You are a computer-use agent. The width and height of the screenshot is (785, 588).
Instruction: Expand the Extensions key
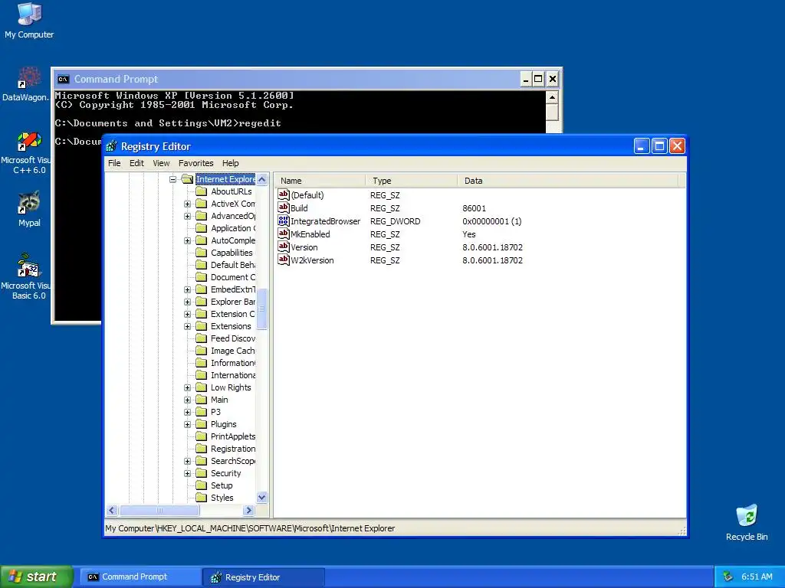187,326
